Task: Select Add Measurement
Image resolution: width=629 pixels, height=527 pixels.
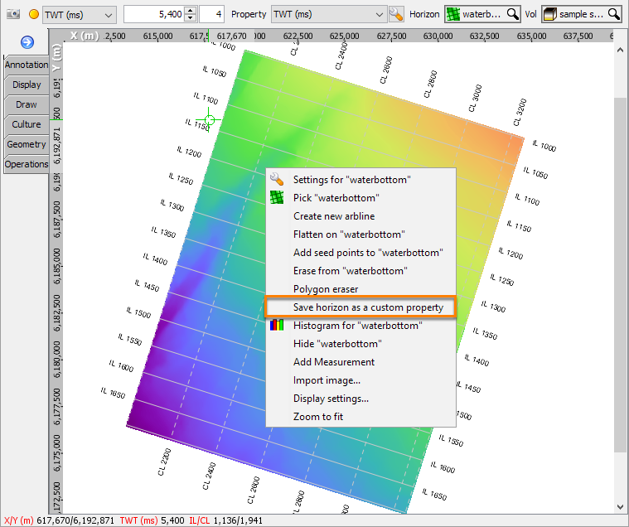Action: pos(360,362)
